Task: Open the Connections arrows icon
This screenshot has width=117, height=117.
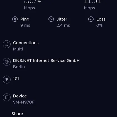Action: 7,44
